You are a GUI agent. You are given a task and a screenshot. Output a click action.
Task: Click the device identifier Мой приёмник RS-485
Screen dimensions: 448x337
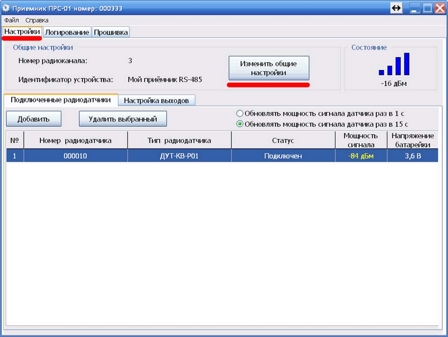point(165,79)
